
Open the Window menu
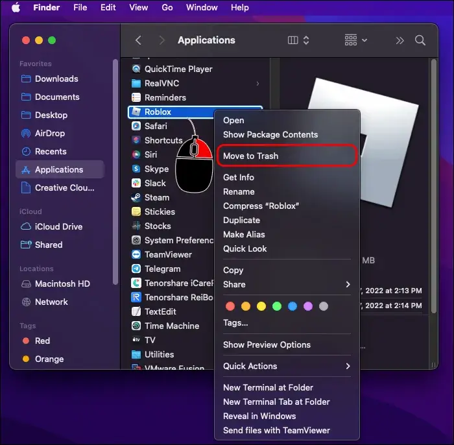click(x=202, y=7)
